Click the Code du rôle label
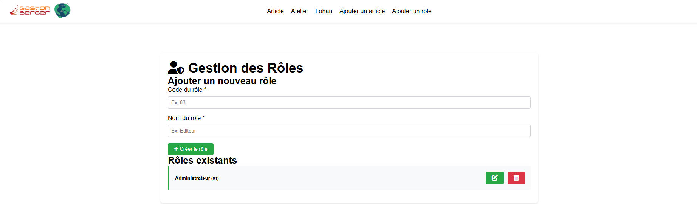Viewport: 697px width, 204px height. pos(187,90)
